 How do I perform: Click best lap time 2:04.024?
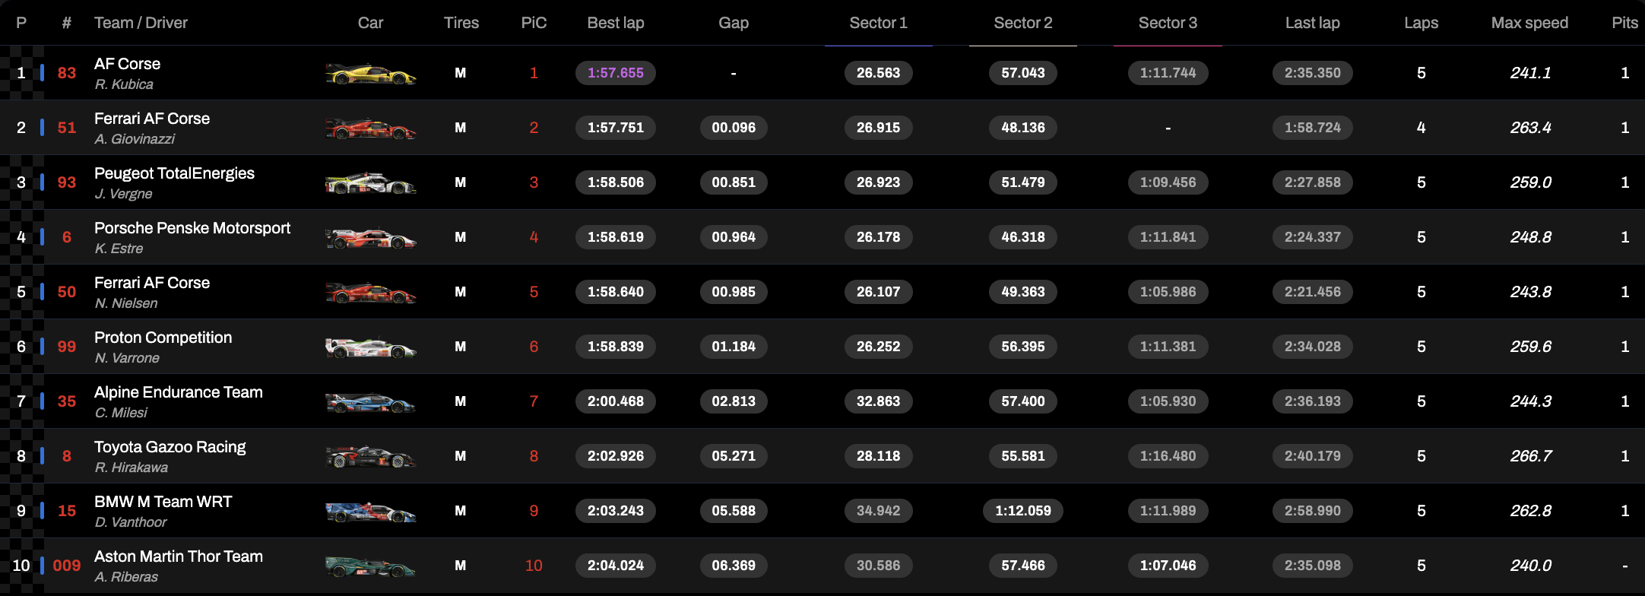pos(616,566)
